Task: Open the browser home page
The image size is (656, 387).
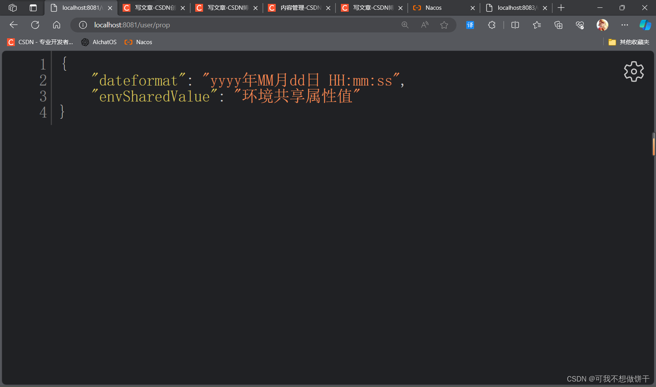Action: (x=57, y=25)
